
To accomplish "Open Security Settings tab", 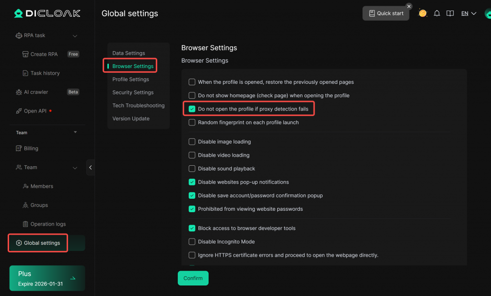I will coord(133,92).
